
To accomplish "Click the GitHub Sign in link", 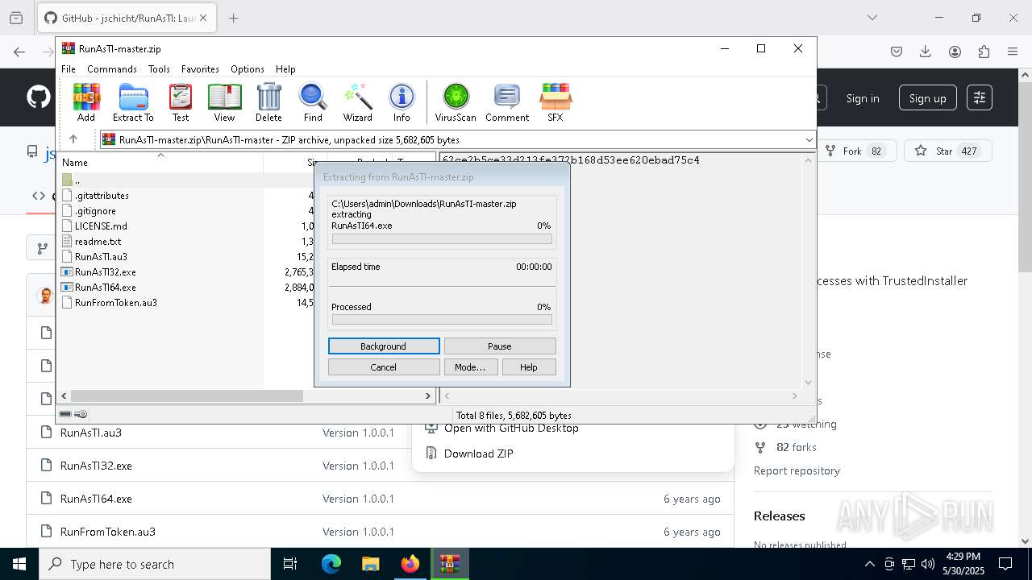I will pyautogui.click(x=863, y=98).
